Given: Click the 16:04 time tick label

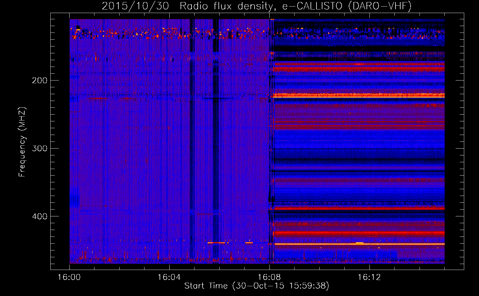Looking at the screenshot, I should coord(169,277).
